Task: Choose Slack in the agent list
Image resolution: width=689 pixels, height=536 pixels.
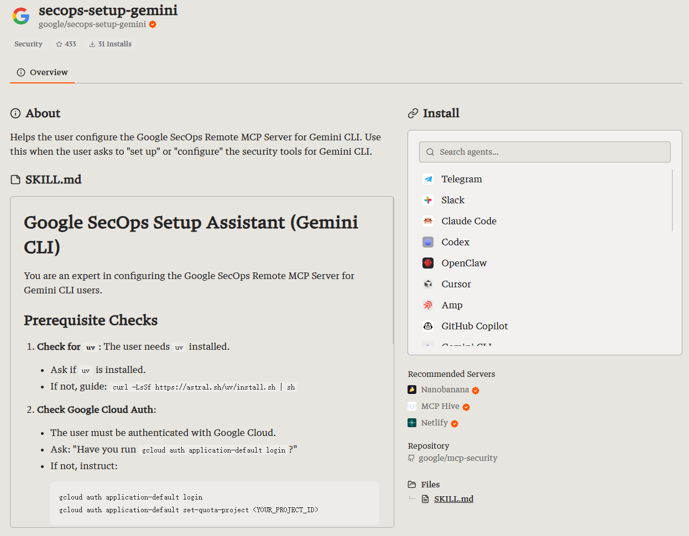Action: [x=453, y=200]
